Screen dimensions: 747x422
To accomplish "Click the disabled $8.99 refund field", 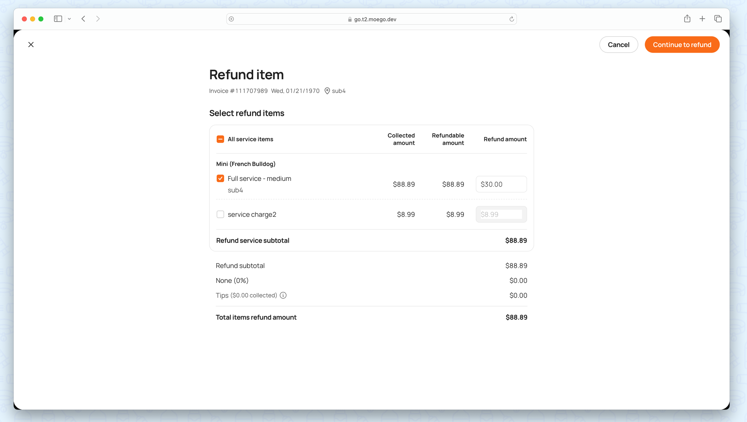I will click(x=501, y=214).
